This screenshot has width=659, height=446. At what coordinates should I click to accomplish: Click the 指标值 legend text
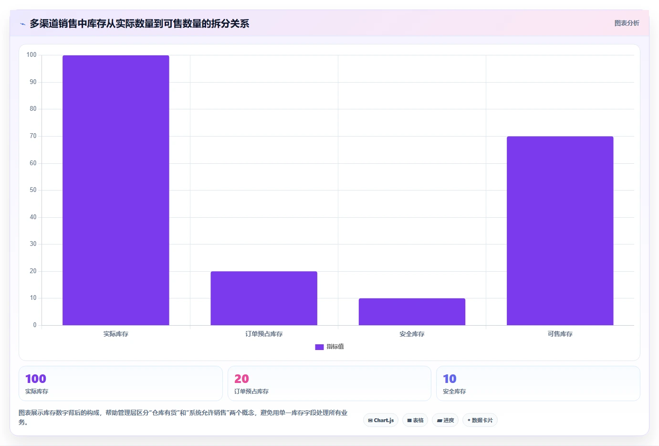[x=335, y=347]
